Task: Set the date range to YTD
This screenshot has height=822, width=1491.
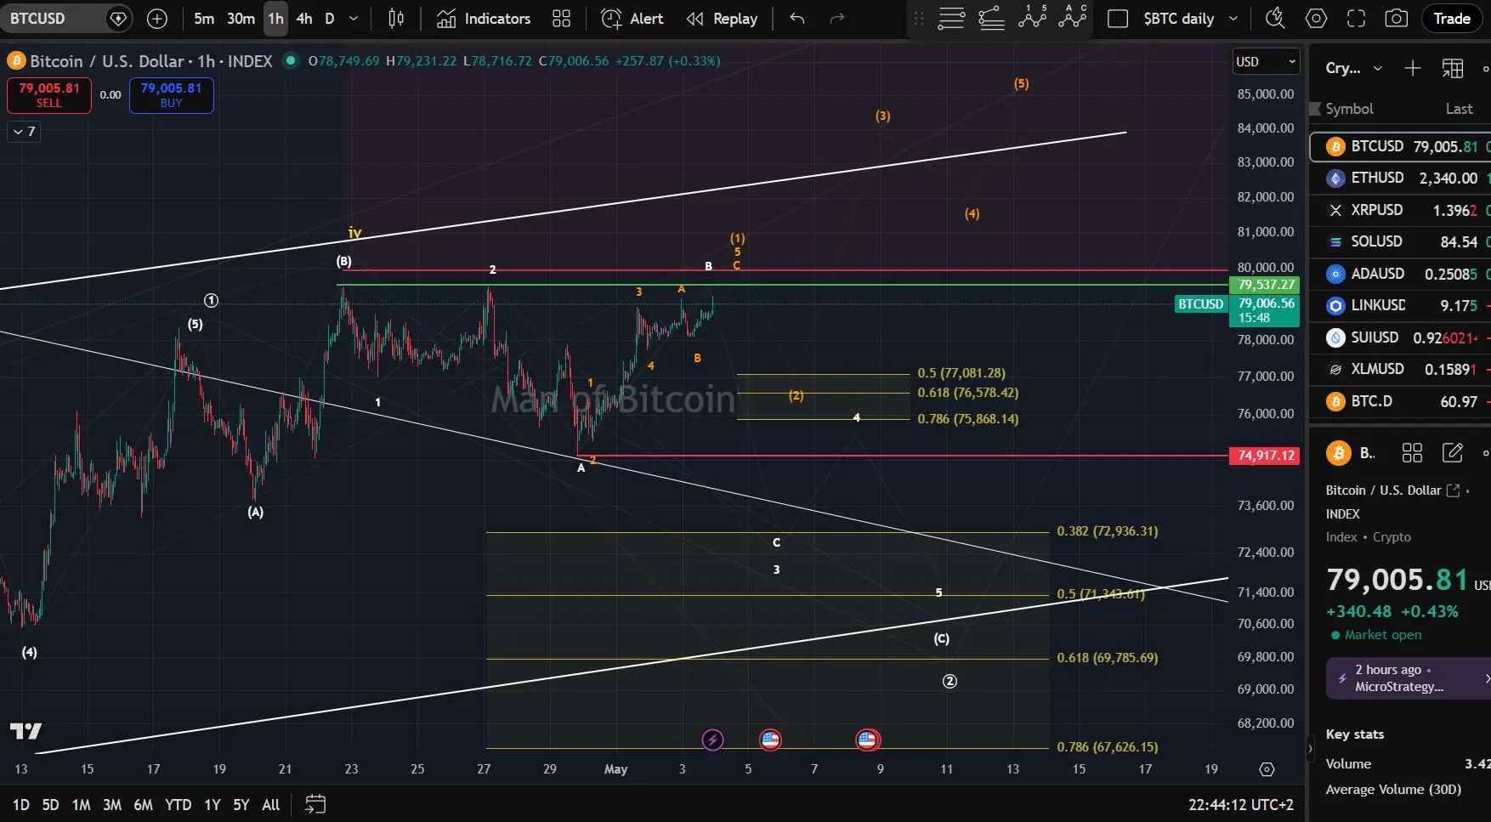Action: click(178, 804)
